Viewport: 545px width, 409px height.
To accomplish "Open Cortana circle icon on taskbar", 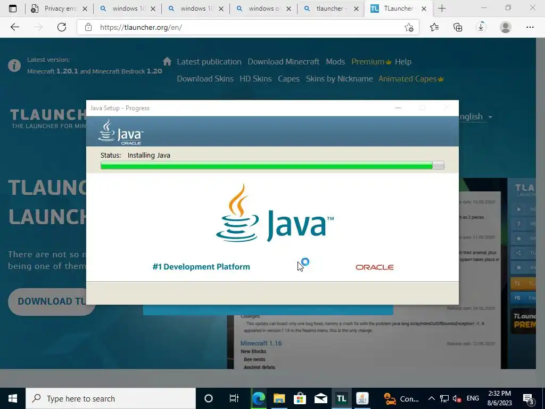I will coord(209,398).
